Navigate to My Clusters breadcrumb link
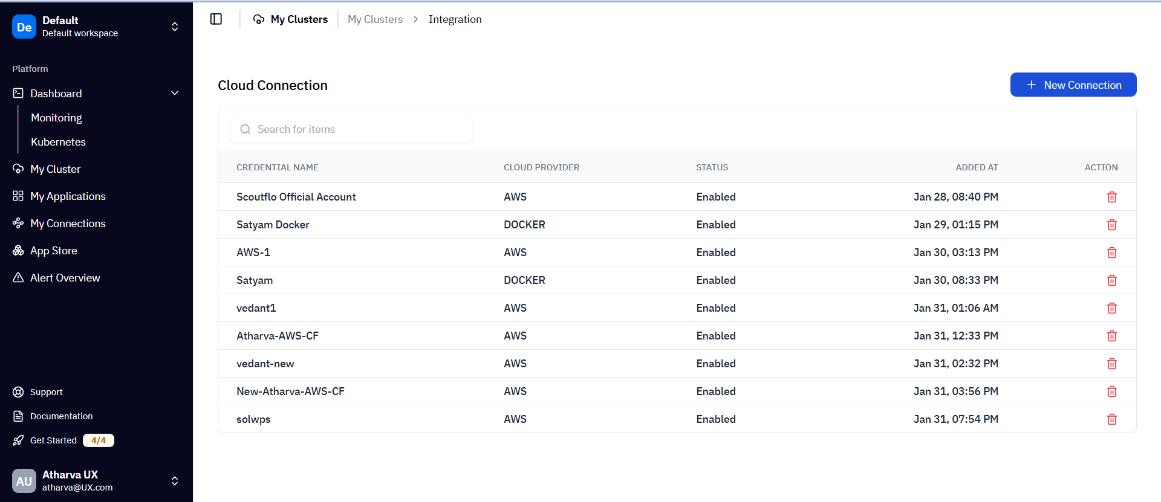Image resolution: width=1161 pixels, height=502 pixels. tap(375, 19)
